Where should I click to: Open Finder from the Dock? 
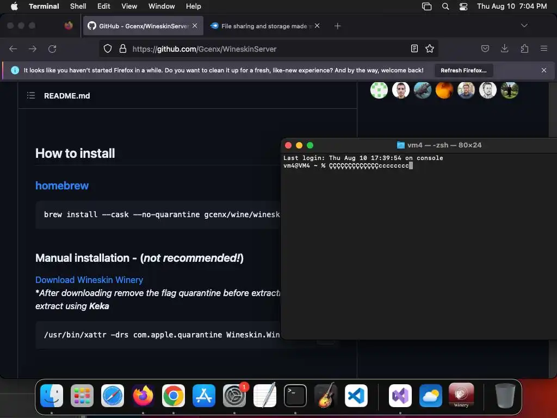(52, 396)
